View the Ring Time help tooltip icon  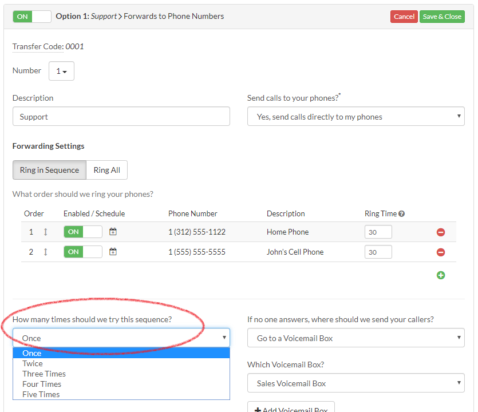click(402, 213)
